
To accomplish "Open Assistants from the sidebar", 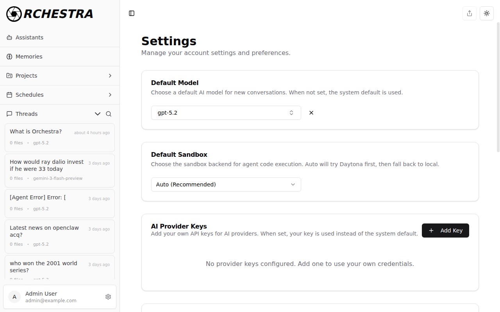I will 60,37.
